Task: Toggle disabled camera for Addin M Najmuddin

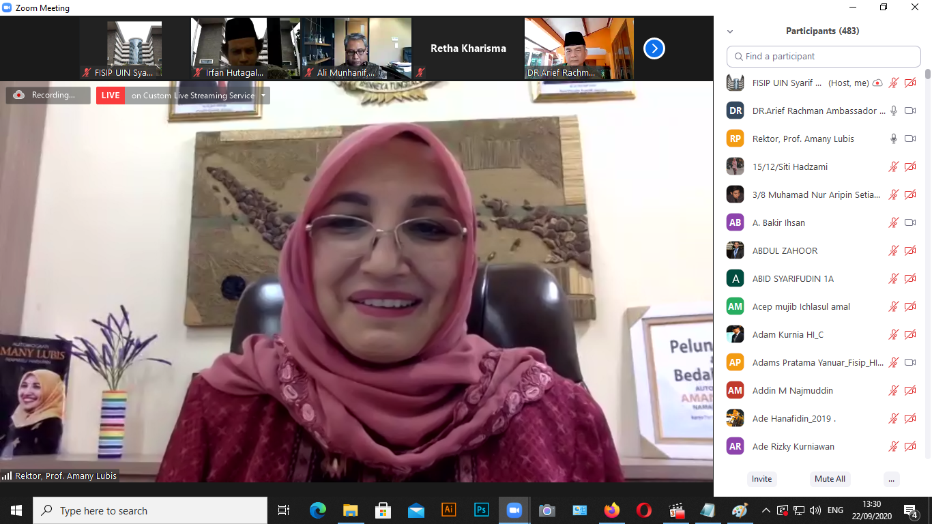Action: click(909, 390)
